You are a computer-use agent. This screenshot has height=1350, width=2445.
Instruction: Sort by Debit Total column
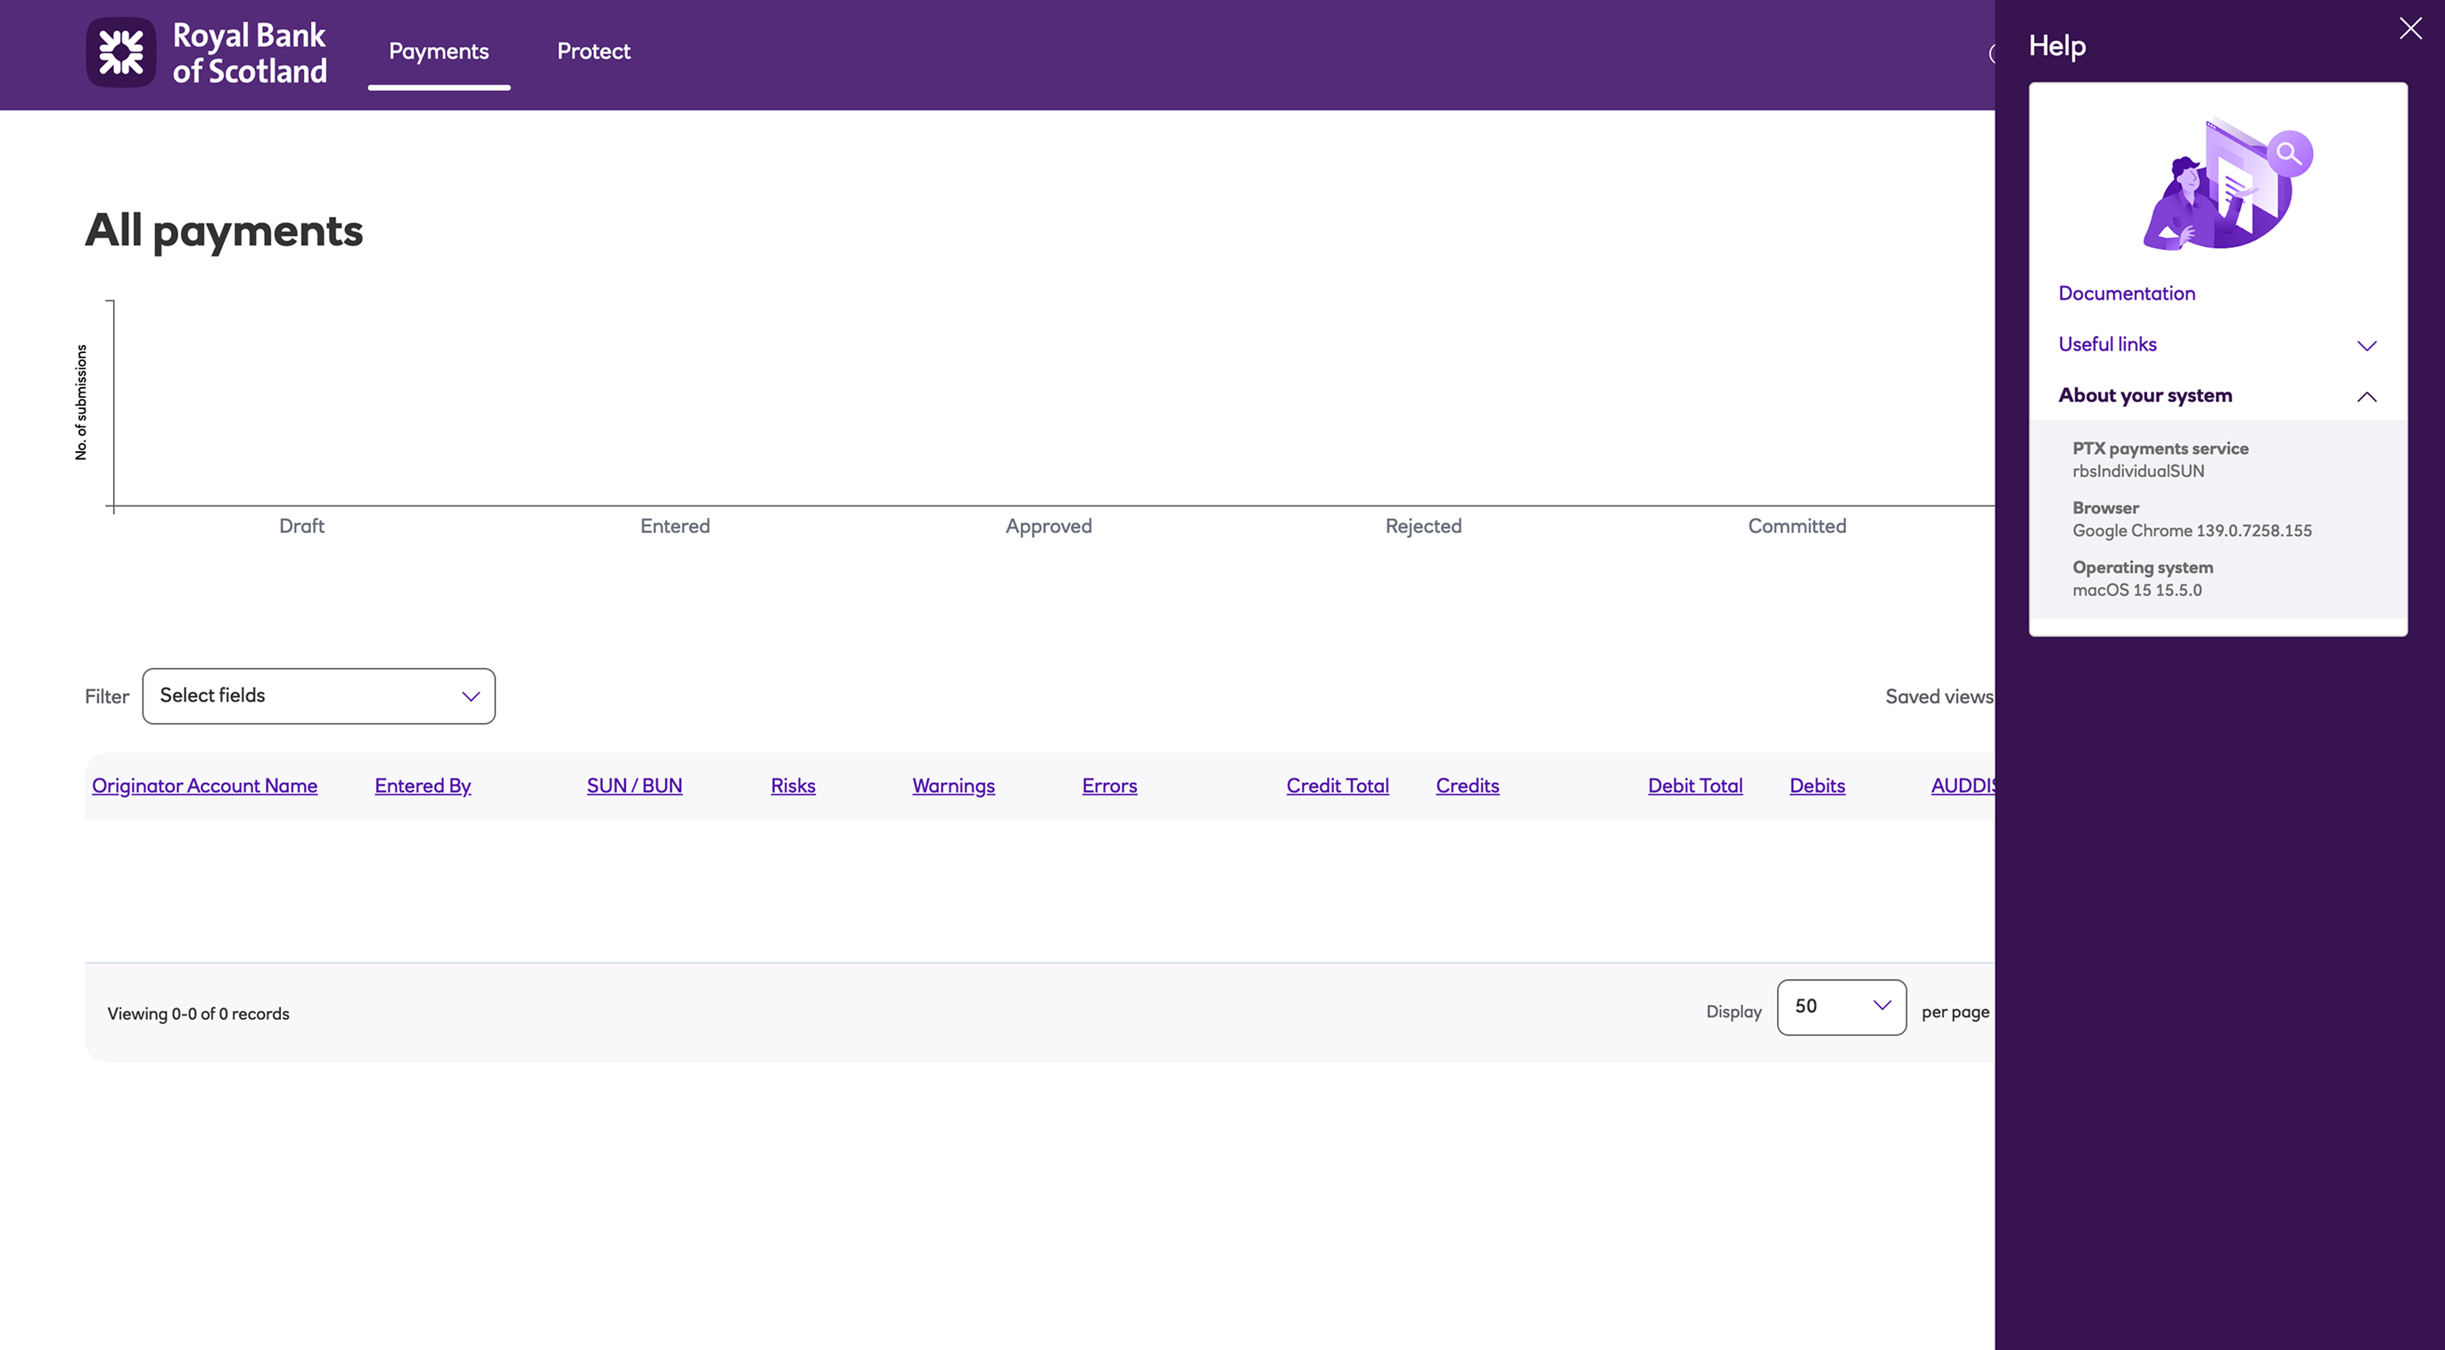tap(1694, 786)
